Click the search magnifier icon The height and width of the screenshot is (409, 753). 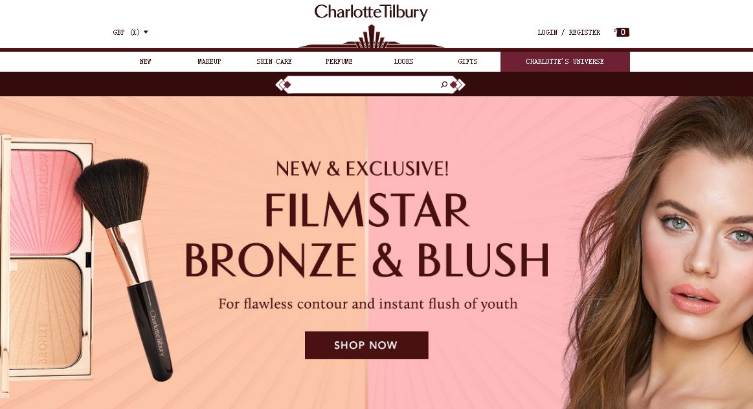click(x=444, y=85)
